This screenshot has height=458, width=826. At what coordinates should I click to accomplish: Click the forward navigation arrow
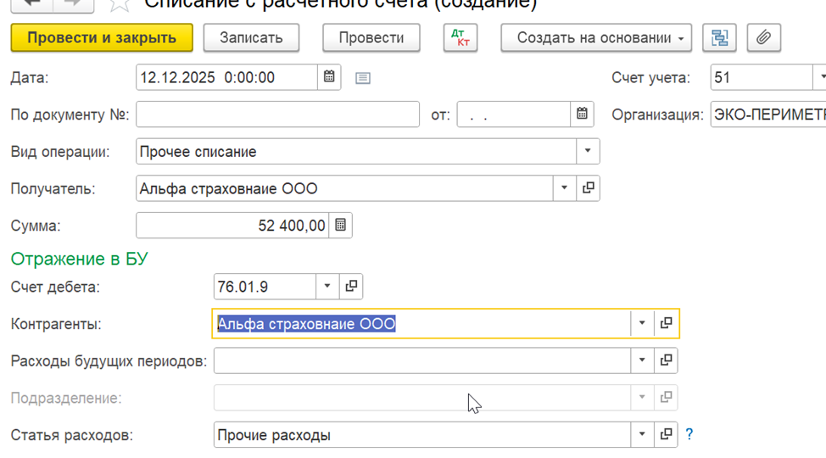coord(73,4)
